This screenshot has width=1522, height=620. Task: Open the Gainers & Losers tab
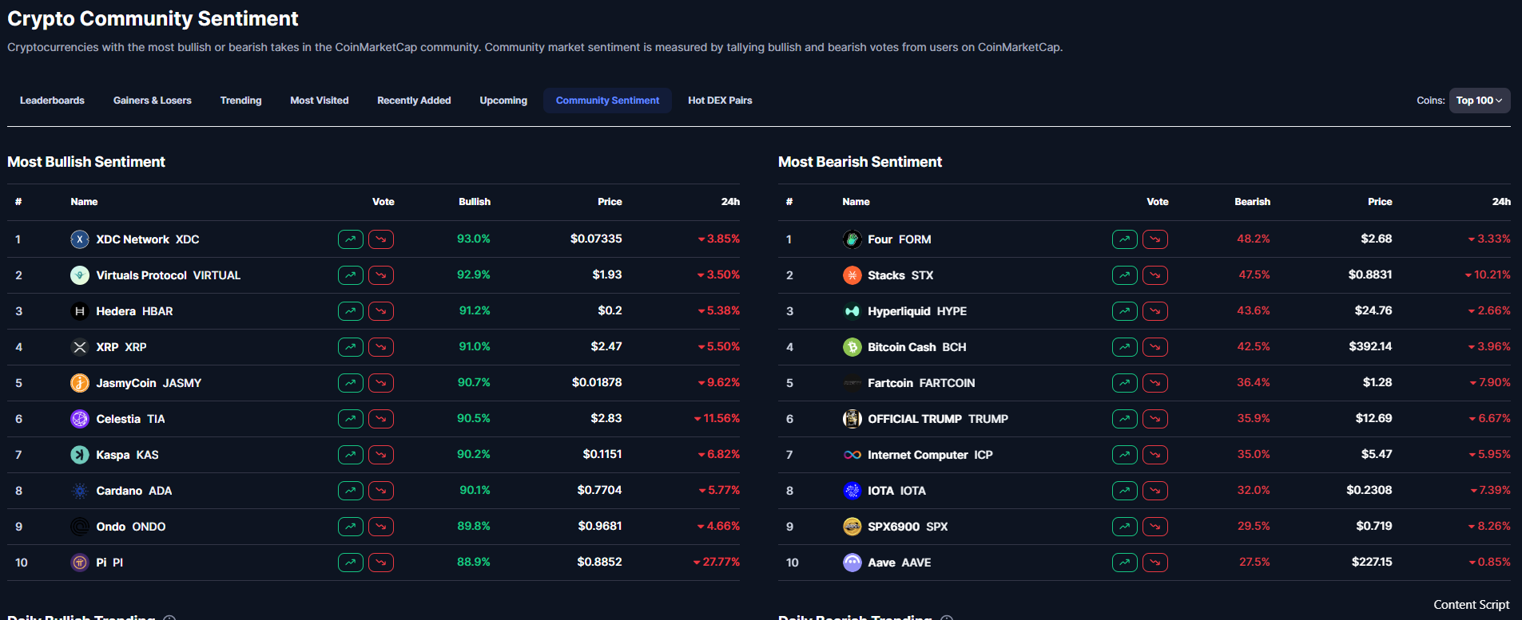pos(153,101)
